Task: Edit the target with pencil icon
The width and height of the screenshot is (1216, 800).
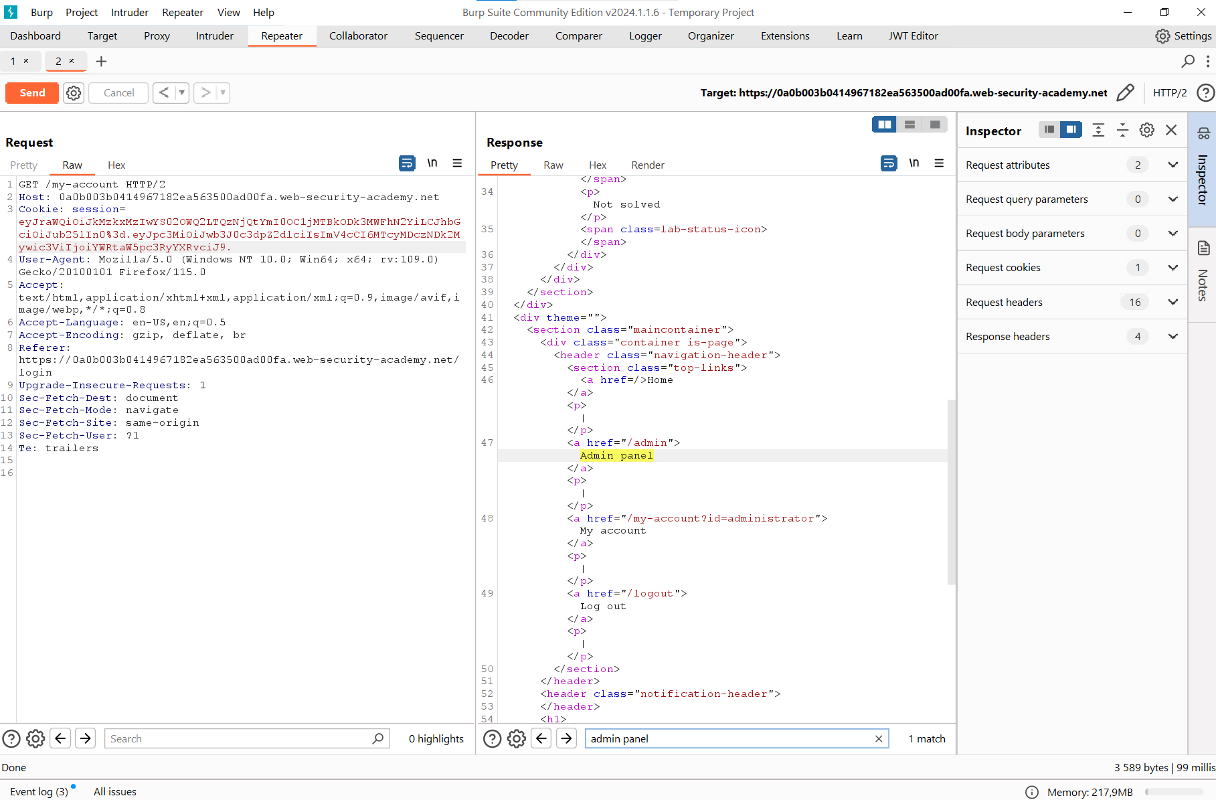Action: point(1126,93)
